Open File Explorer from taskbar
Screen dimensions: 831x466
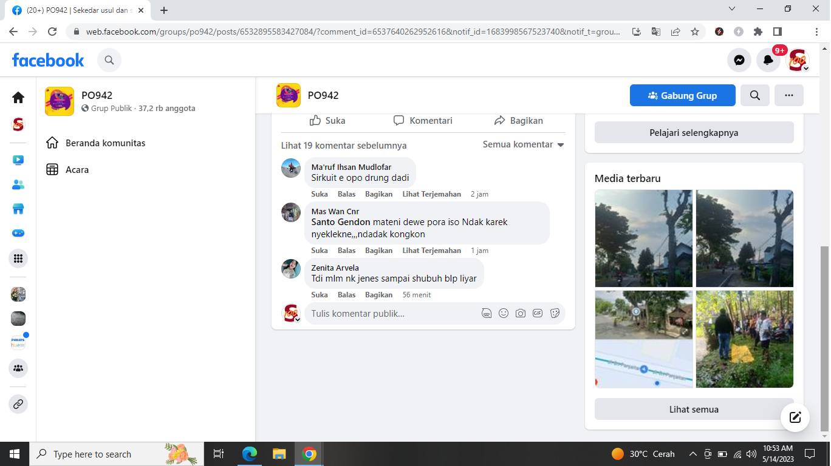click(279, 454)
